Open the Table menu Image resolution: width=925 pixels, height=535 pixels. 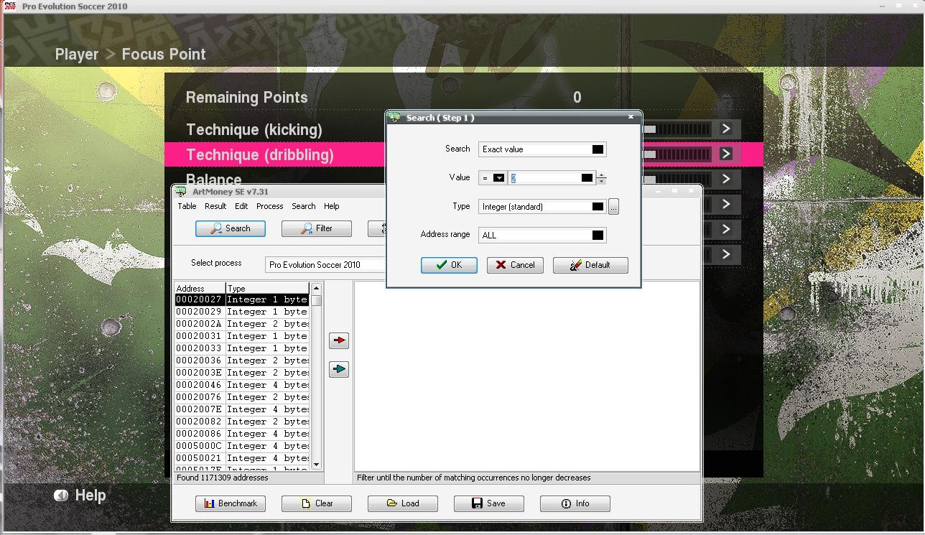click(187, 206)
